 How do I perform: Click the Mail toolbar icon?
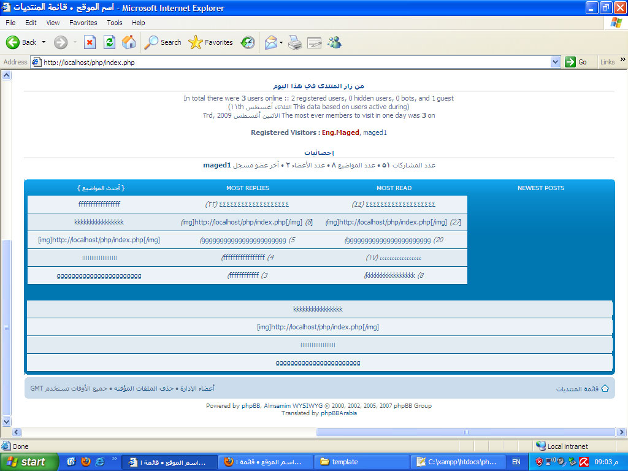pyautogui.click(x=270, y=42)
